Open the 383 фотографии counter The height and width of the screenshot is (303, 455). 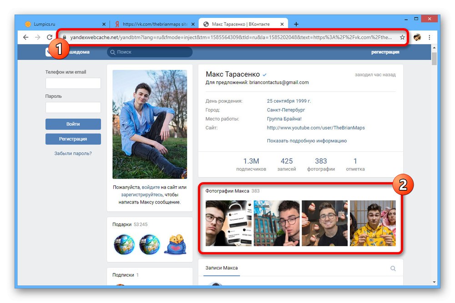click(321, 164)
